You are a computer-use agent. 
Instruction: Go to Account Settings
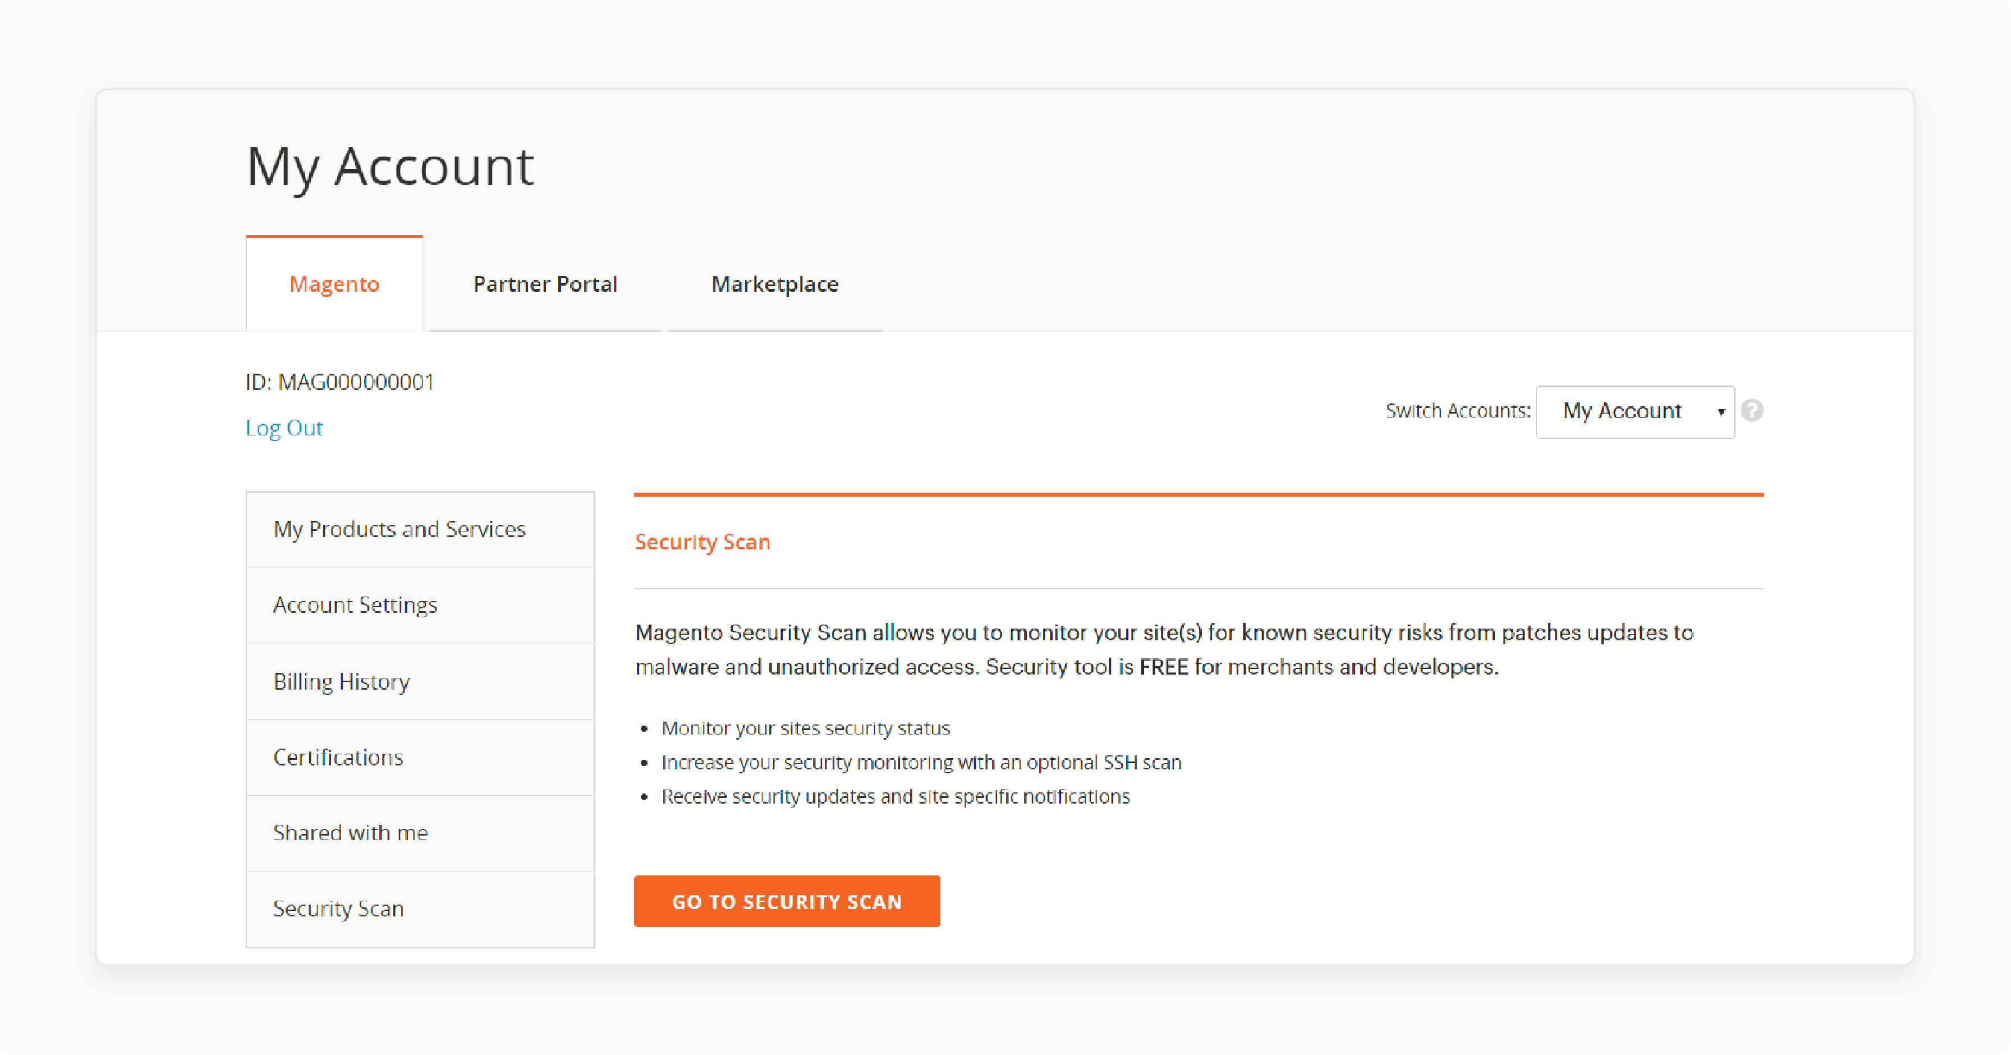tap(420, 605)
